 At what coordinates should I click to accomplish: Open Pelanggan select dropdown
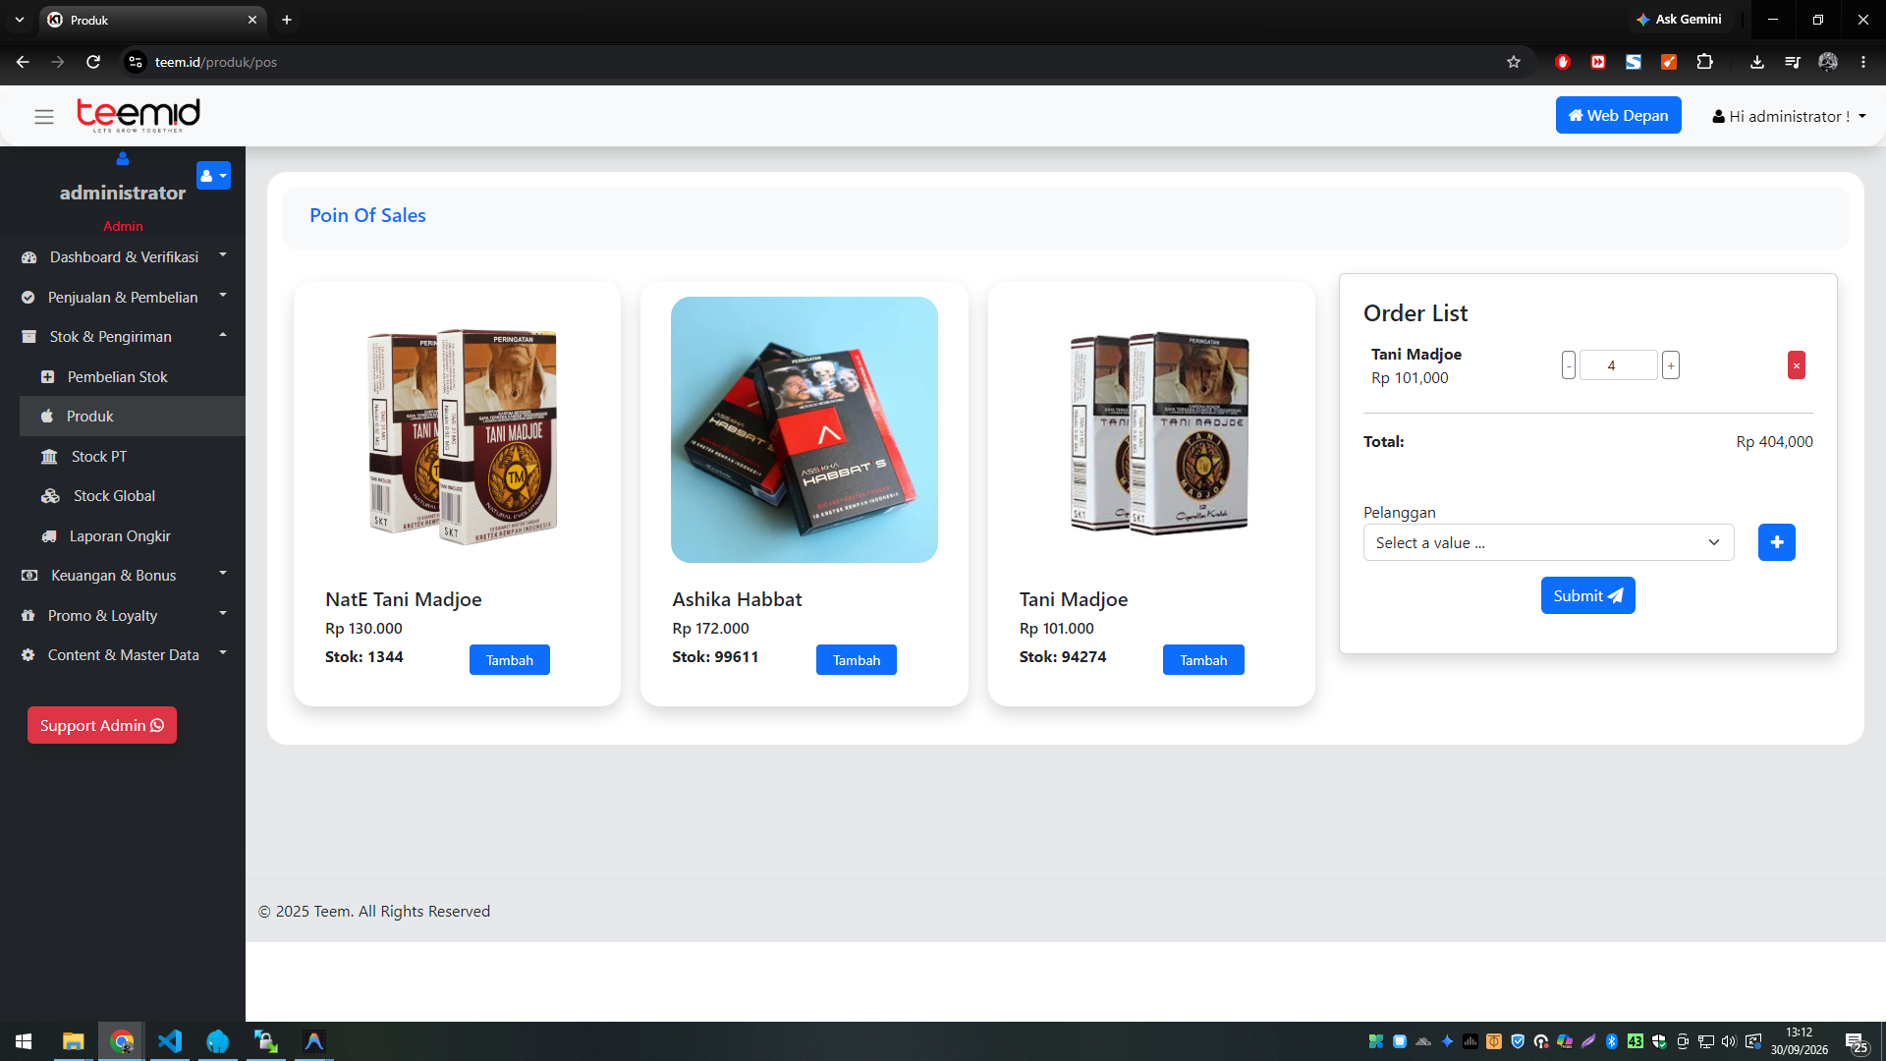(x=1548, y=542)
